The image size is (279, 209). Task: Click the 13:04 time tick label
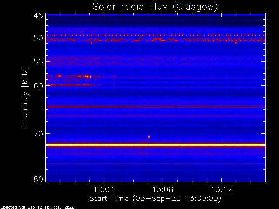click(x=104, y=189)
